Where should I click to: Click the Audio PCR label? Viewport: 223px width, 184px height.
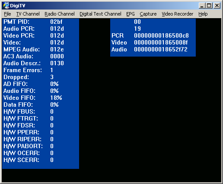pos(19,29)
